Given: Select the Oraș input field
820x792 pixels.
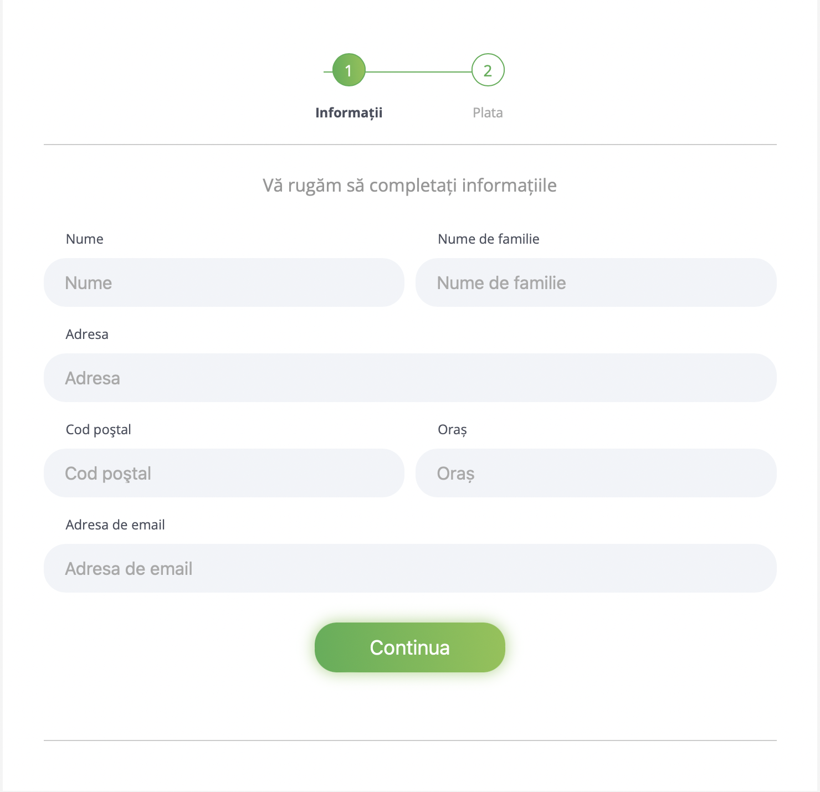Looking at the screenshot, I should pos(596,473).
